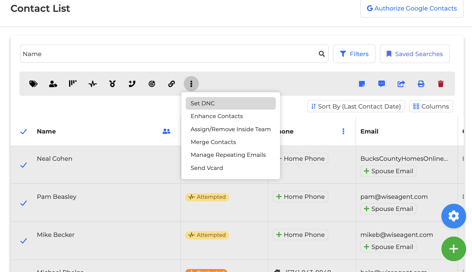Choose Manage Repeating Emails

point(231,155)
